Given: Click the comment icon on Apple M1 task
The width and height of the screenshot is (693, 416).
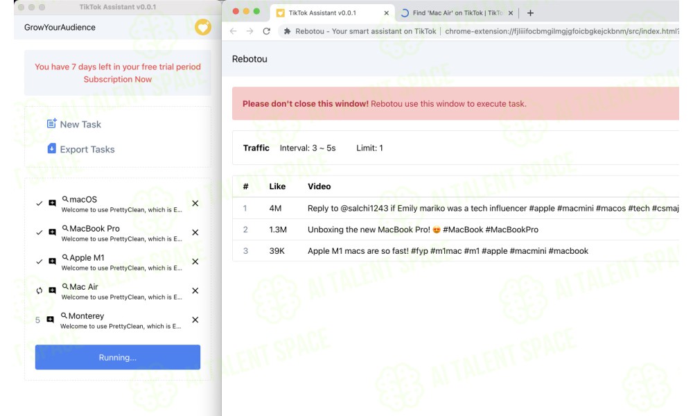Looking at the screenshot, I should click(52, 261).
